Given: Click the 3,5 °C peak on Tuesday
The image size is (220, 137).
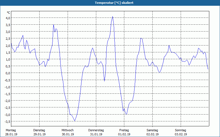Looking at the screenshot, I should point(53,25).
